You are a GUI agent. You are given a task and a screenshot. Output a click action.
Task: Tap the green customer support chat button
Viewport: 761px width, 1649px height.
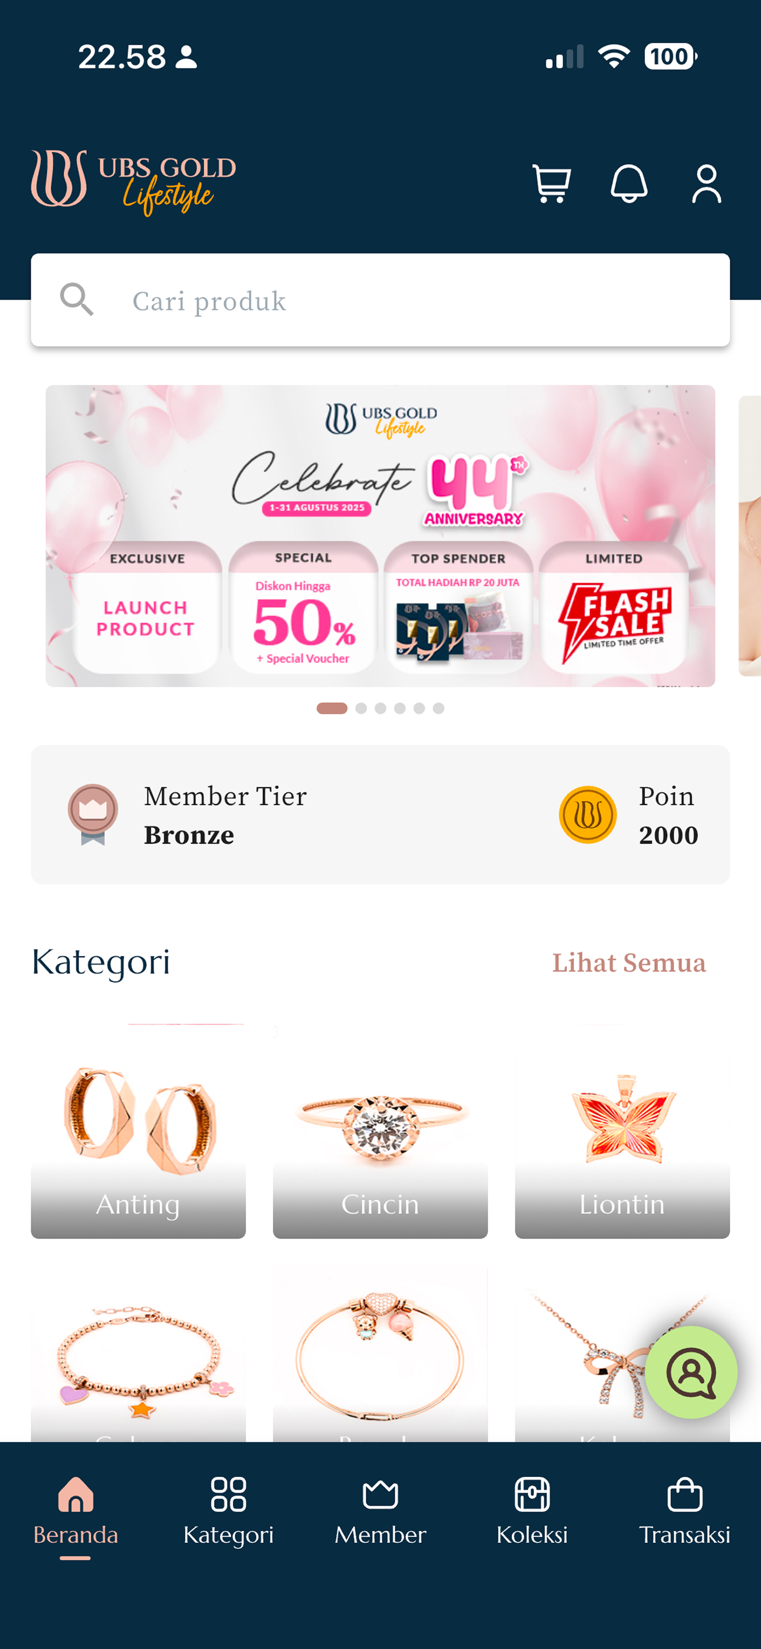[691, 1372]
